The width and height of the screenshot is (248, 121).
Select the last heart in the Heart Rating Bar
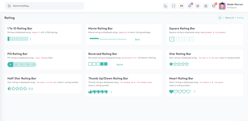tap(188, 92)
